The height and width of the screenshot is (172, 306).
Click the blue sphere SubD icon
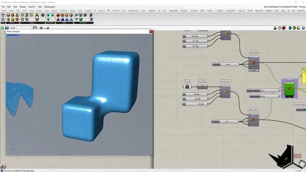click(62, 19)
